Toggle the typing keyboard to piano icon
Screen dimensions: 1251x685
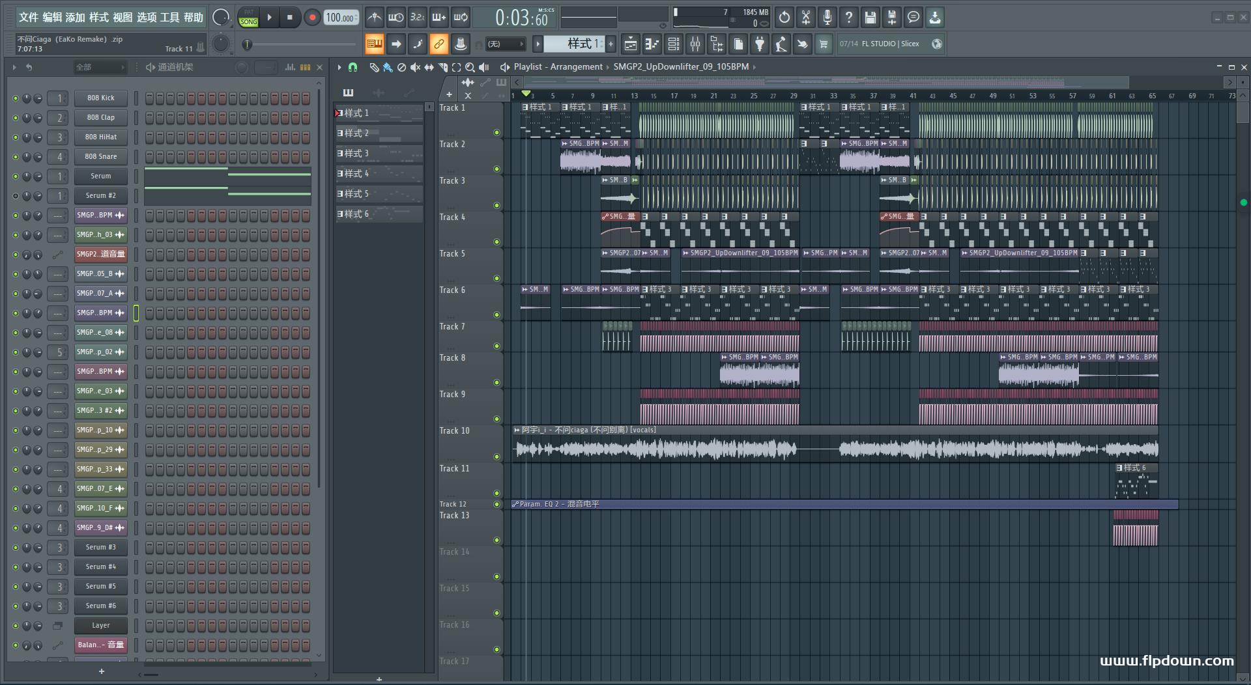(374, 44)
